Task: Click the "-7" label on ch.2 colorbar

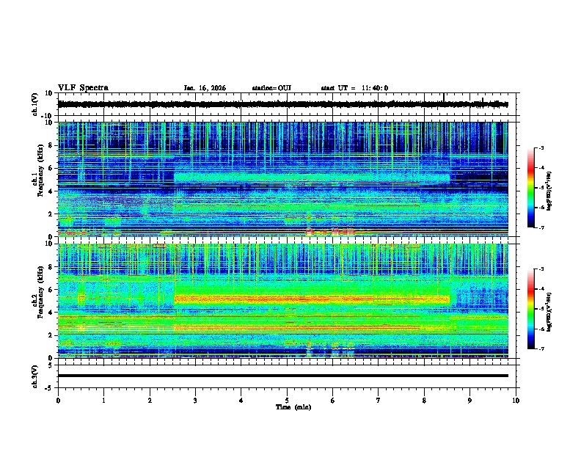Action: pyautogui.click(x=541, y=349)
